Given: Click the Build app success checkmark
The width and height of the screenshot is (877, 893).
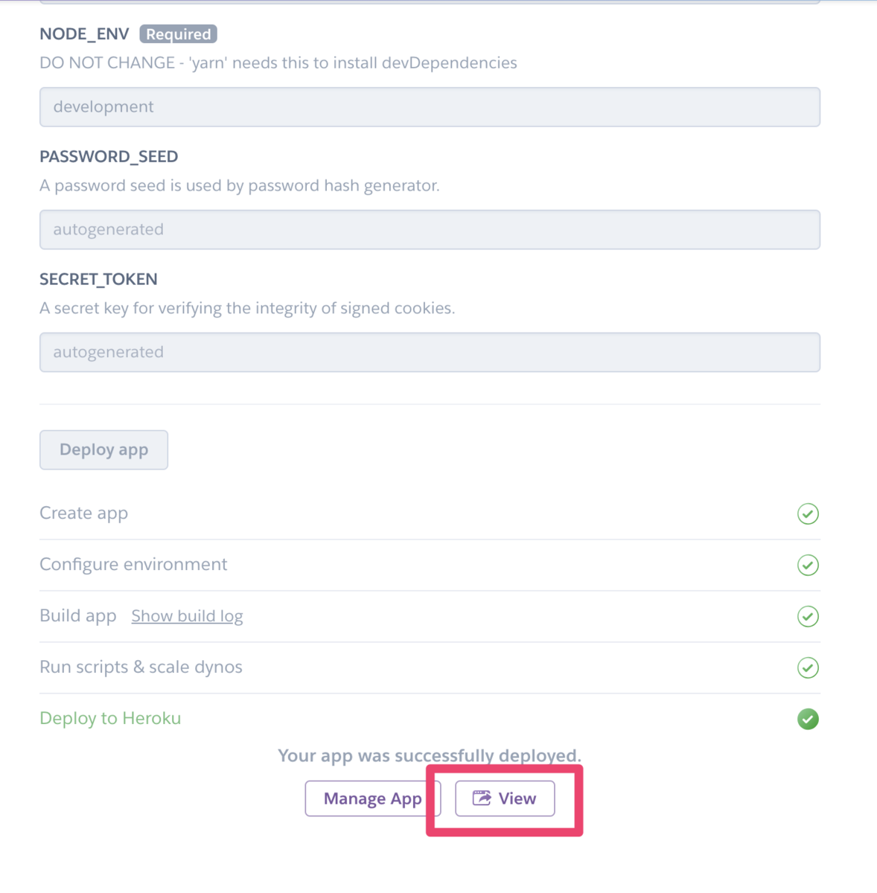Looking at the screenshot, I should [808, 616].
